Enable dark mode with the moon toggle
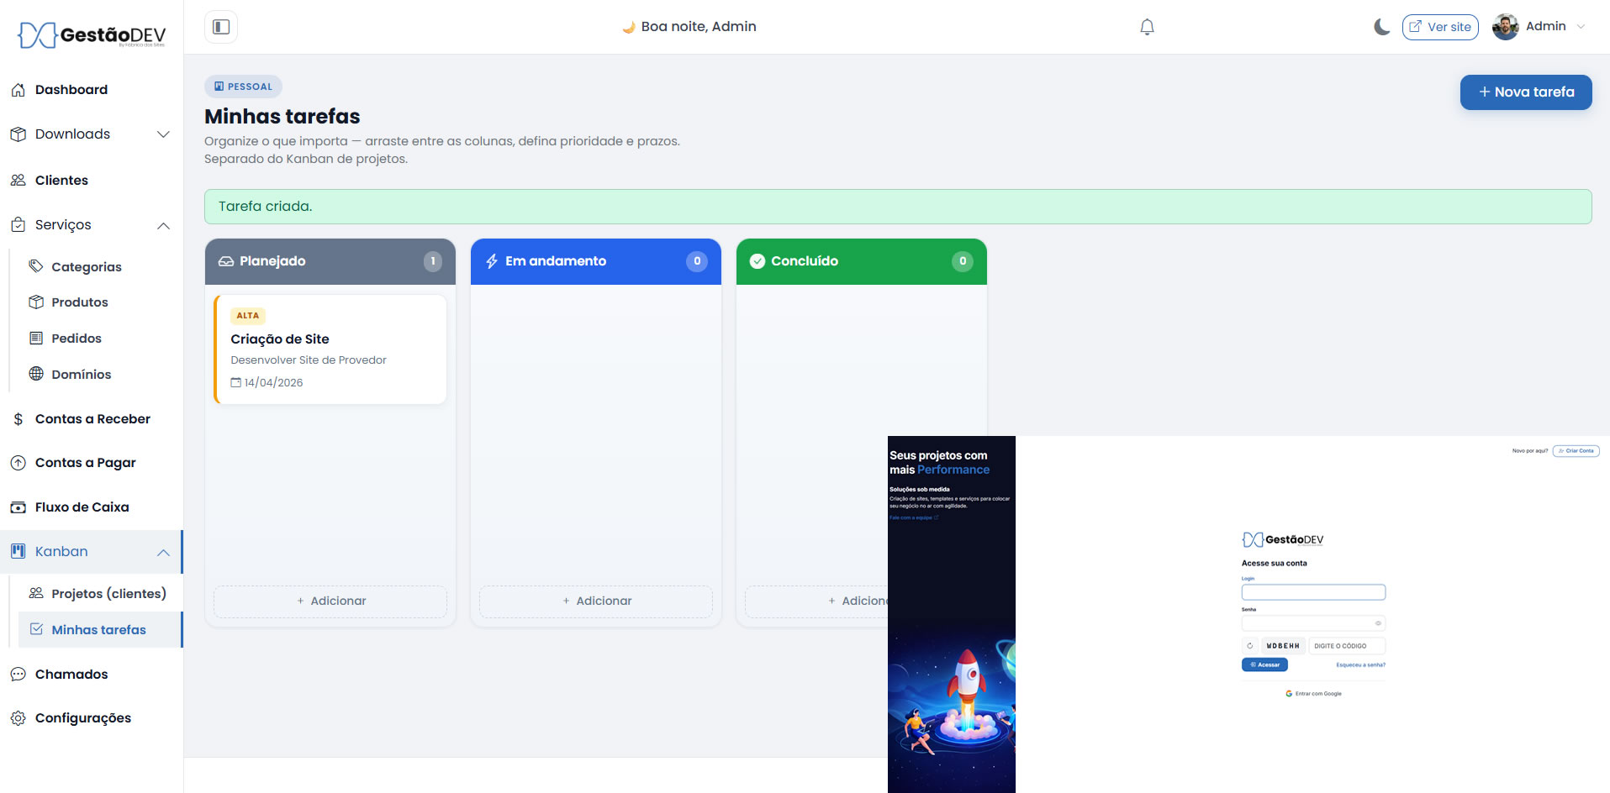Screen dimensions: 1610x793 pyautogui.click(x=1380, y=27)
